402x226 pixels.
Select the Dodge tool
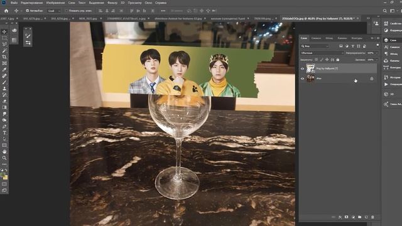(4, 120)
